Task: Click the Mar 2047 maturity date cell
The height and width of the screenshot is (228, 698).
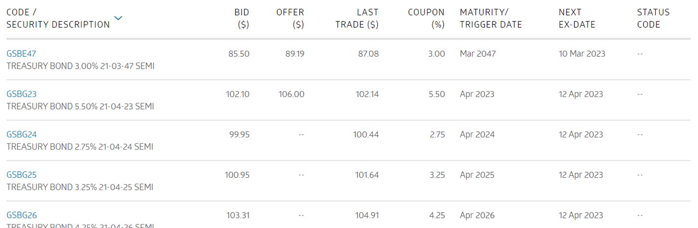Action: (478, 54)
